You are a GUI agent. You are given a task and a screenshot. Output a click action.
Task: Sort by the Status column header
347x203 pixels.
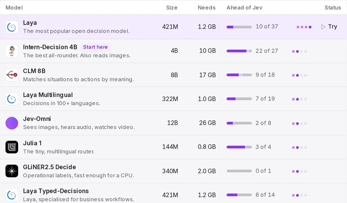[333, 7]
